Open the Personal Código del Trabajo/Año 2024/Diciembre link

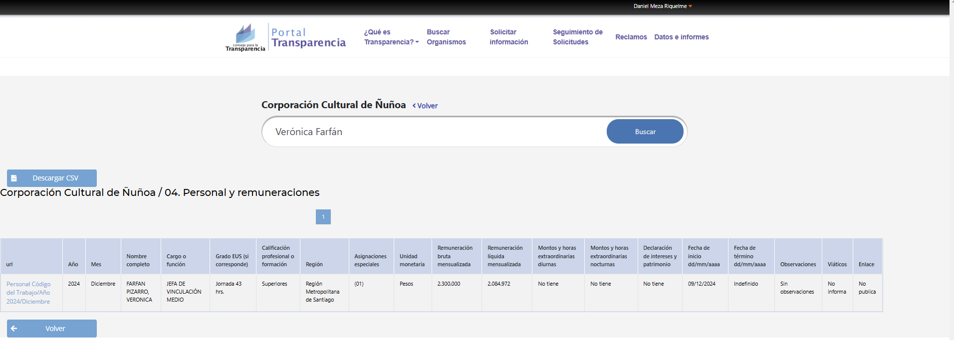click(x=28, y=293)
